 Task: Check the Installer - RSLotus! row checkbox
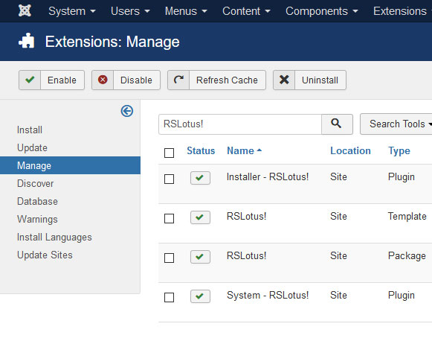tap(170, 179)
